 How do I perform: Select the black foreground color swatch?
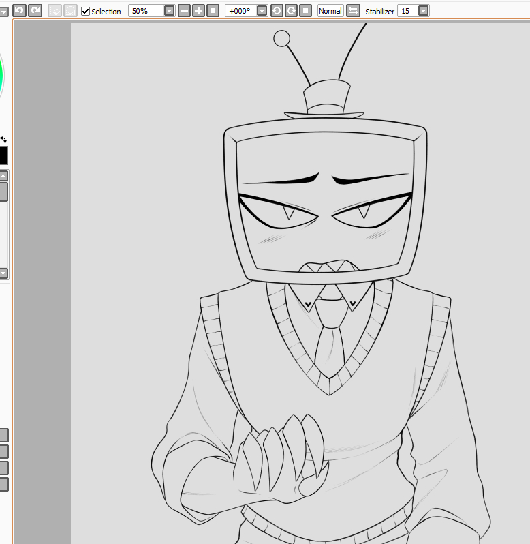[x=3, y=155]
